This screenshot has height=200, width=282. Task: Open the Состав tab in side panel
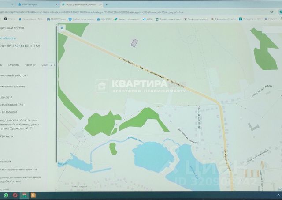pos(45,65)
